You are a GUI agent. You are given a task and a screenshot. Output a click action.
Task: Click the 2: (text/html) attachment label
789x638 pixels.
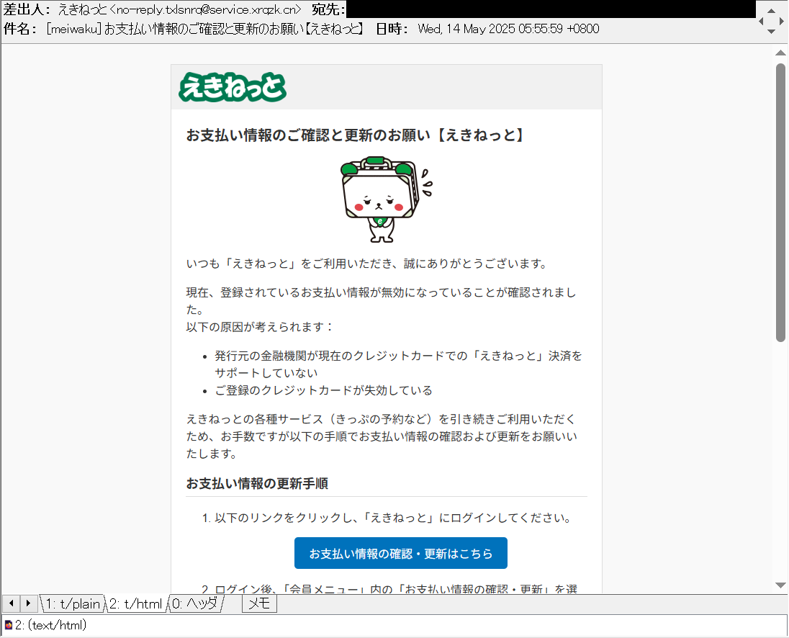51,626
